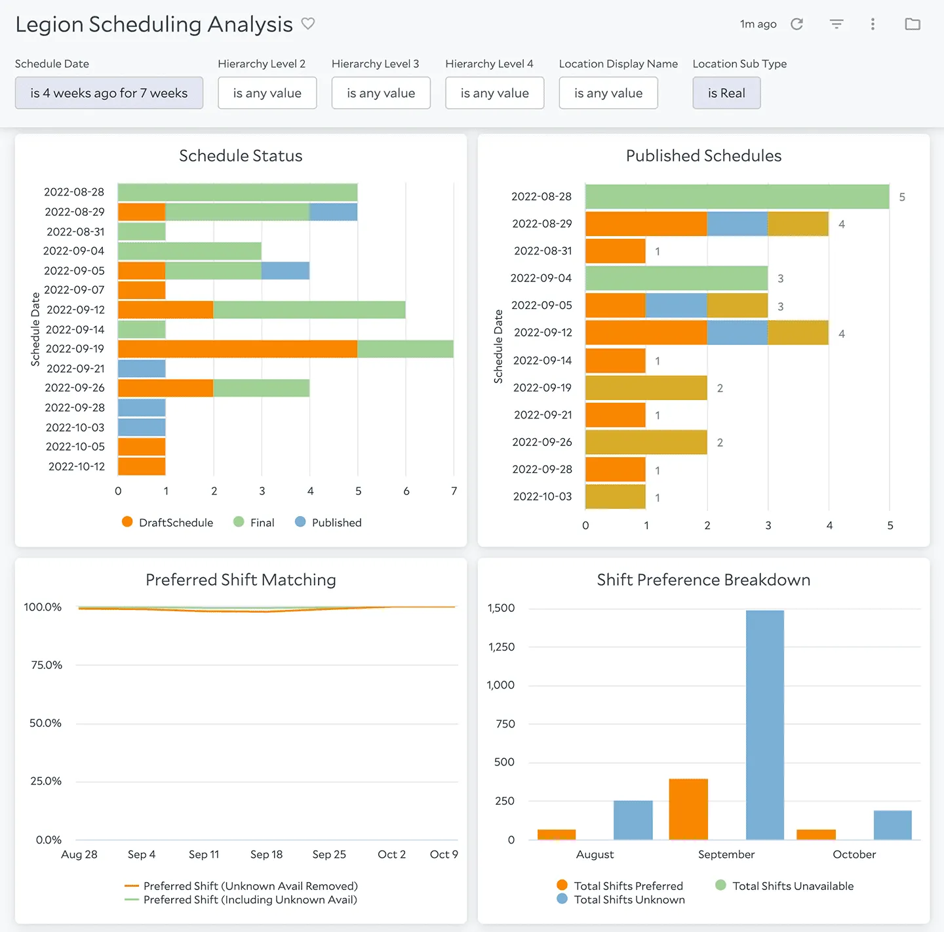The image size is (944, 932).
Task: Open Location Sub Type 'is Real' filter
Action: pos(726,93)
